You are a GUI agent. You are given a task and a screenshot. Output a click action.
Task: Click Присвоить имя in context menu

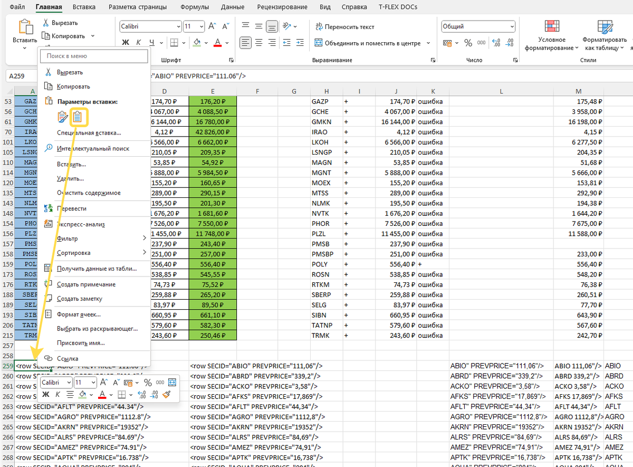[x=81, y=342]
